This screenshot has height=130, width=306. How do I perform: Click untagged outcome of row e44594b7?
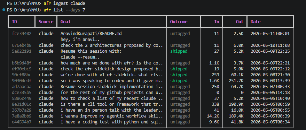pos(180,122)
